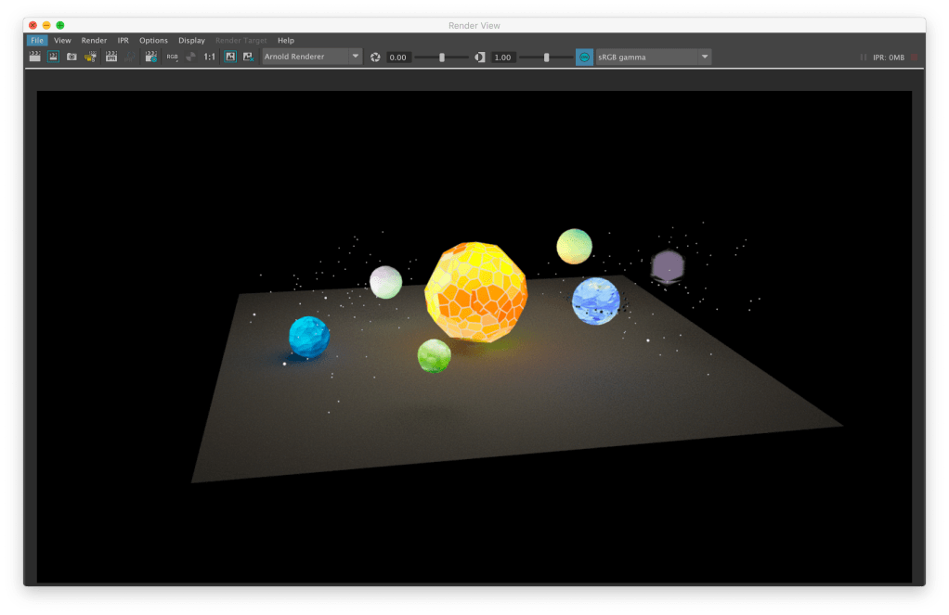Toggle RGB channel display
The image size is (949, 615).
tap(172, 58)
